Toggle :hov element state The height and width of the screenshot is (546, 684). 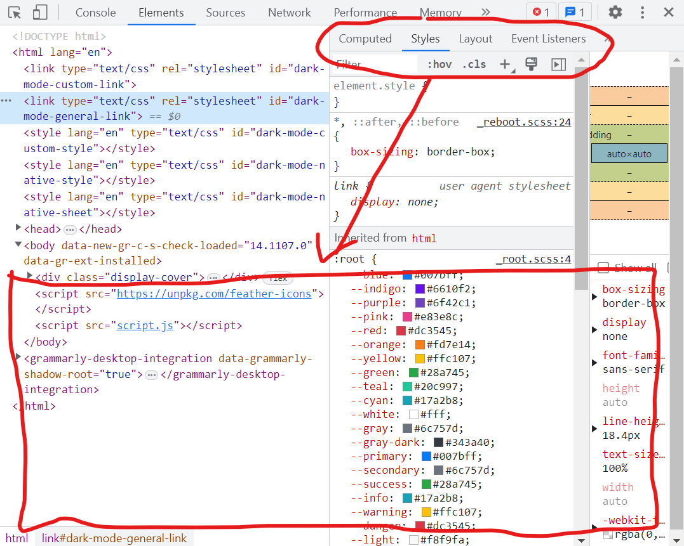click(439, 65)
